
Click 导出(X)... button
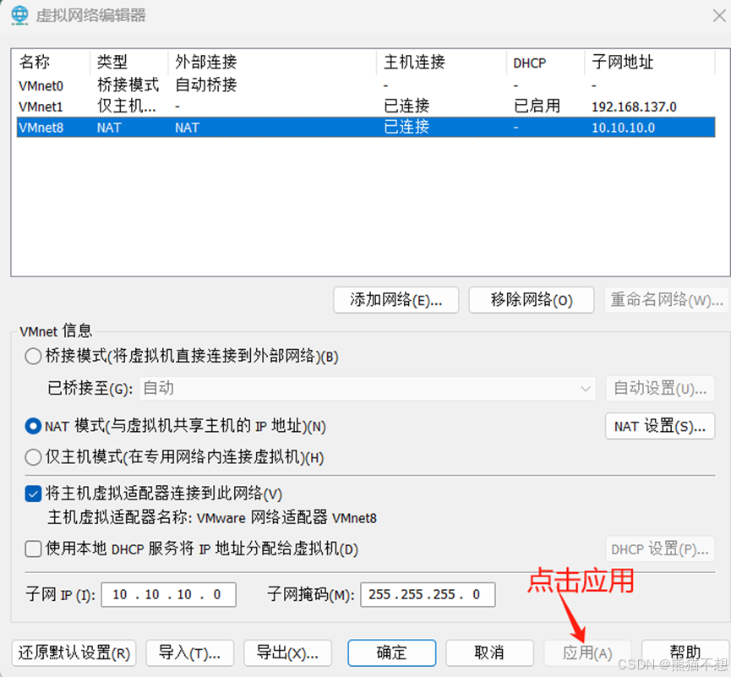(287, 653)
